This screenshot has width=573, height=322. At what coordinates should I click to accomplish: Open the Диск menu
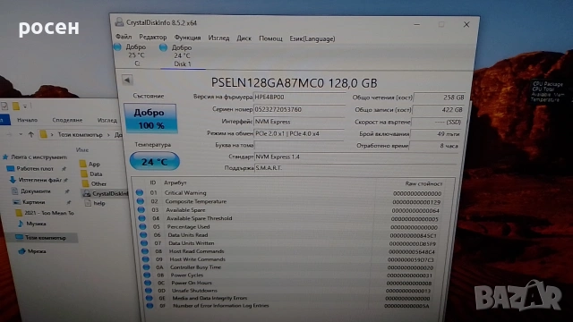[244, 38]
